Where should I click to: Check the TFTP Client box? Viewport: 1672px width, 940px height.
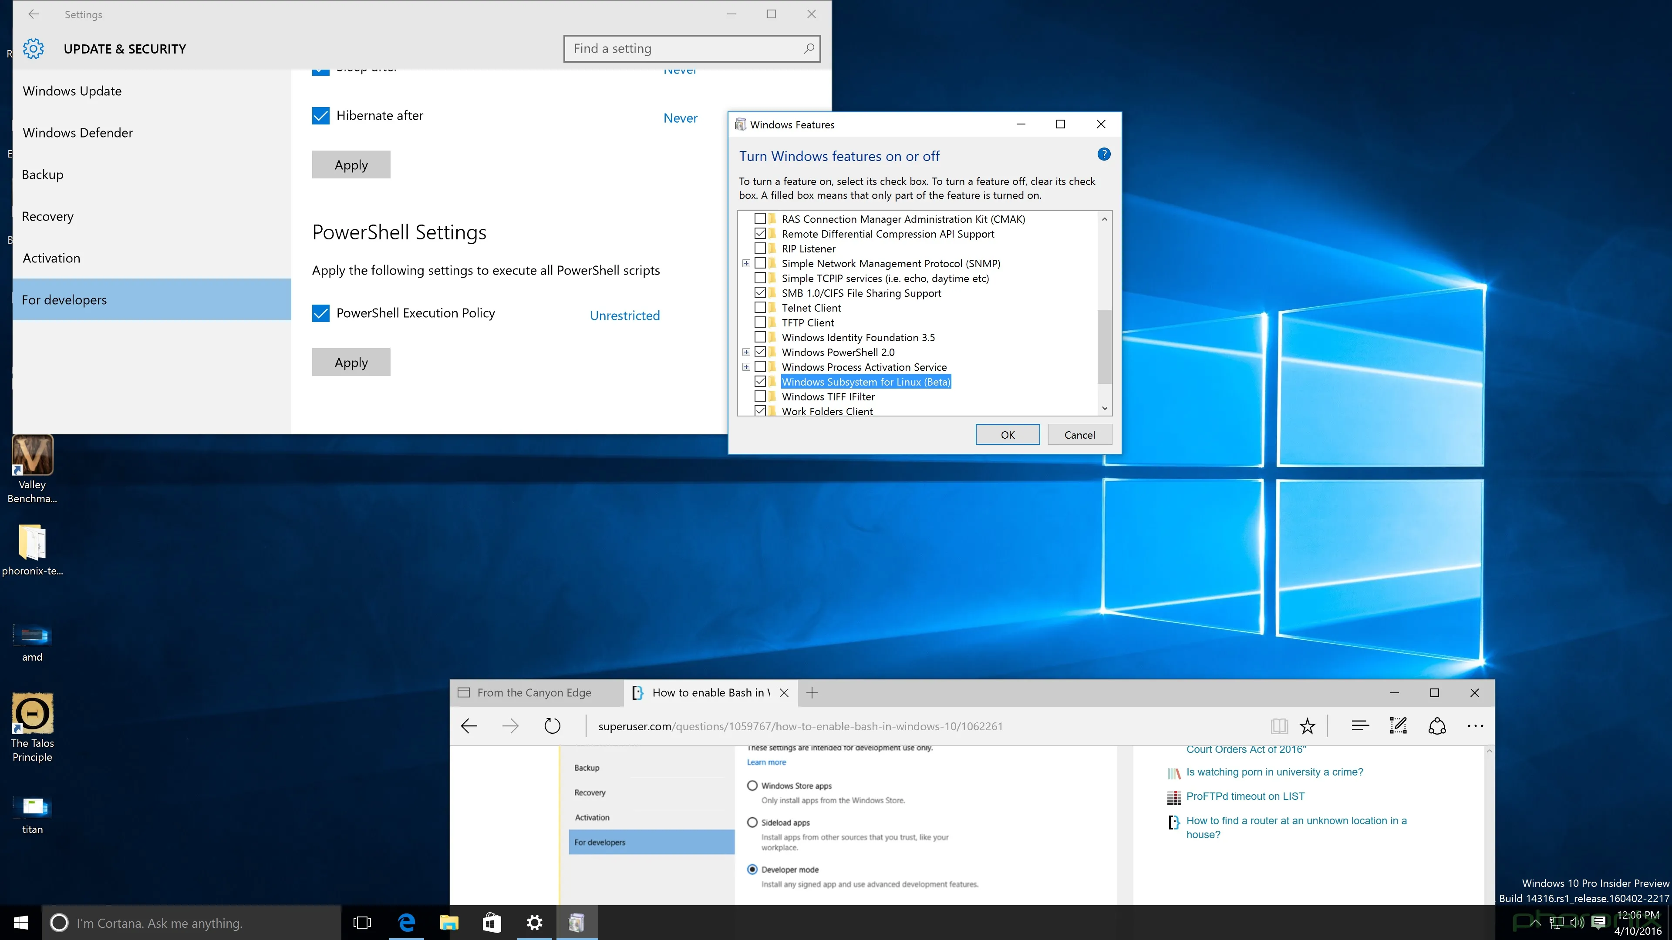[760, 322]
